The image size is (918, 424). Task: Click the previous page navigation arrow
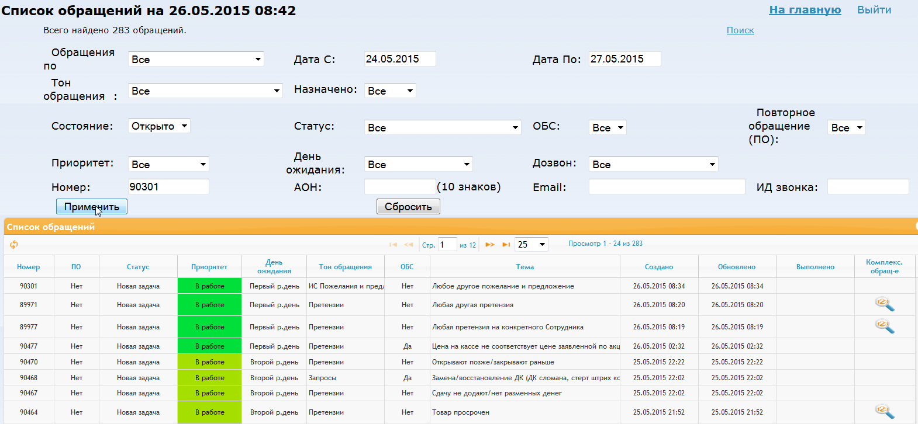tap(409, 245)
